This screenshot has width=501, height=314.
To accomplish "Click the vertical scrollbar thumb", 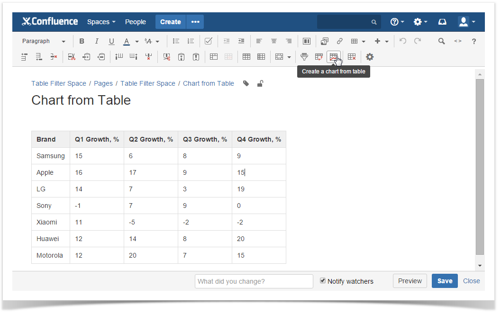I will tap(480, 167).
